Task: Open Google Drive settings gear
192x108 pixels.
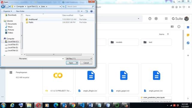Action: [x=156, y=19]
